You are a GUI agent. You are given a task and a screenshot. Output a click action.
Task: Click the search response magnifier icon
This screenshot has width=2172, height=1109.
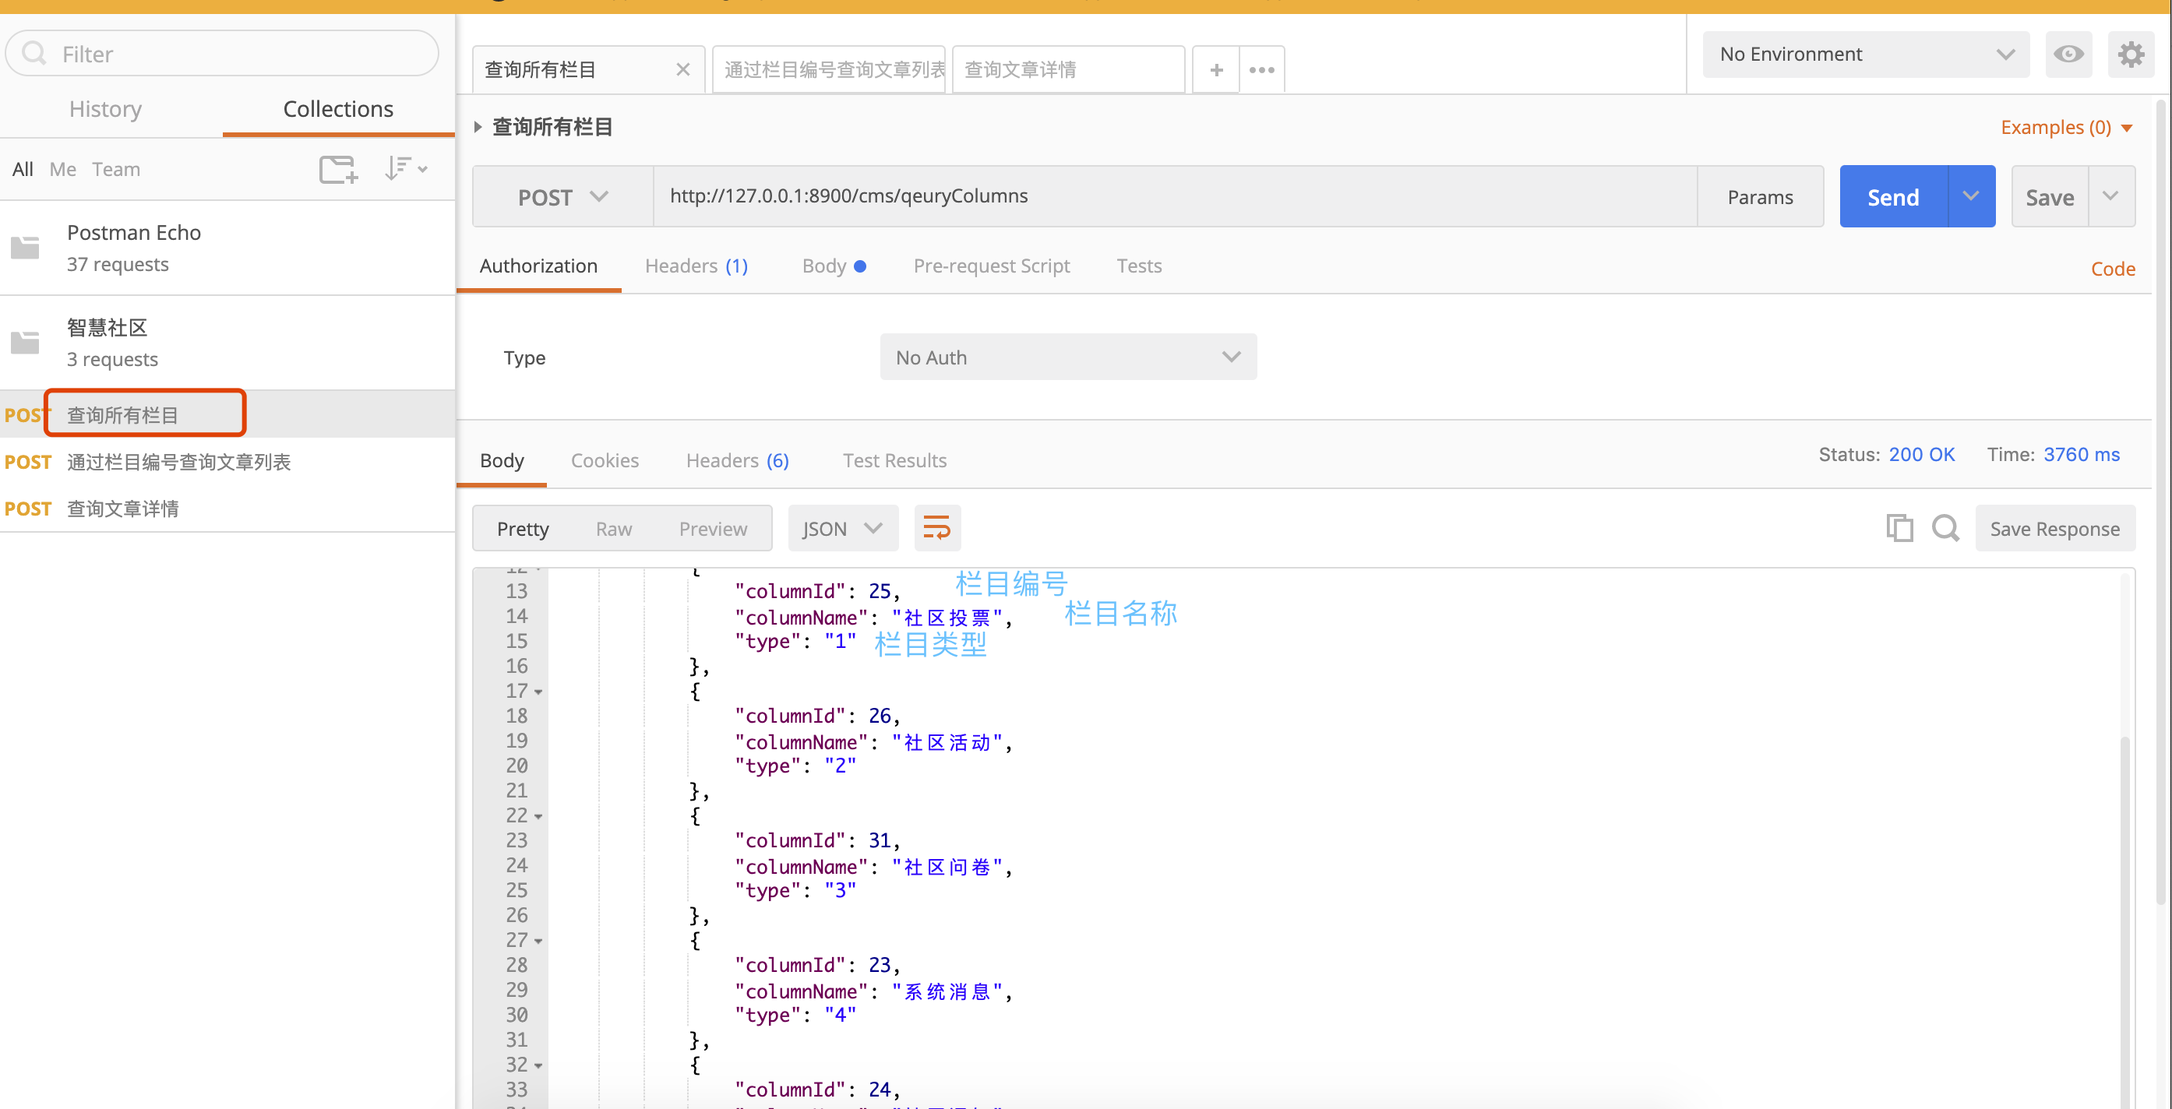click(x=1945, y=528)
